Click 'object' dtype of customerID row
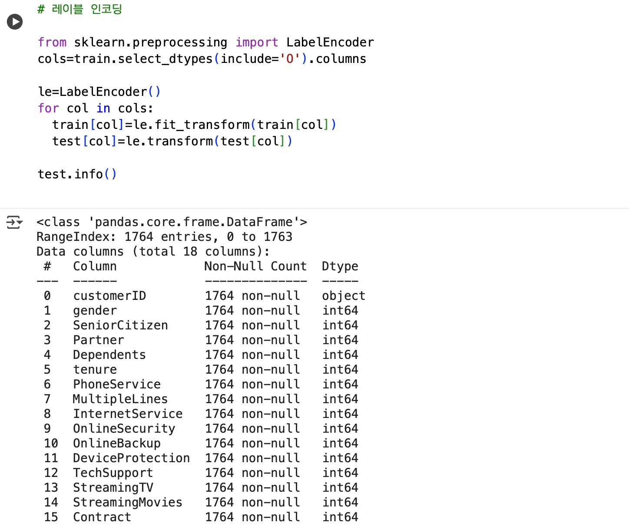This screenshot has width=629, height=526. pos(344,296)
